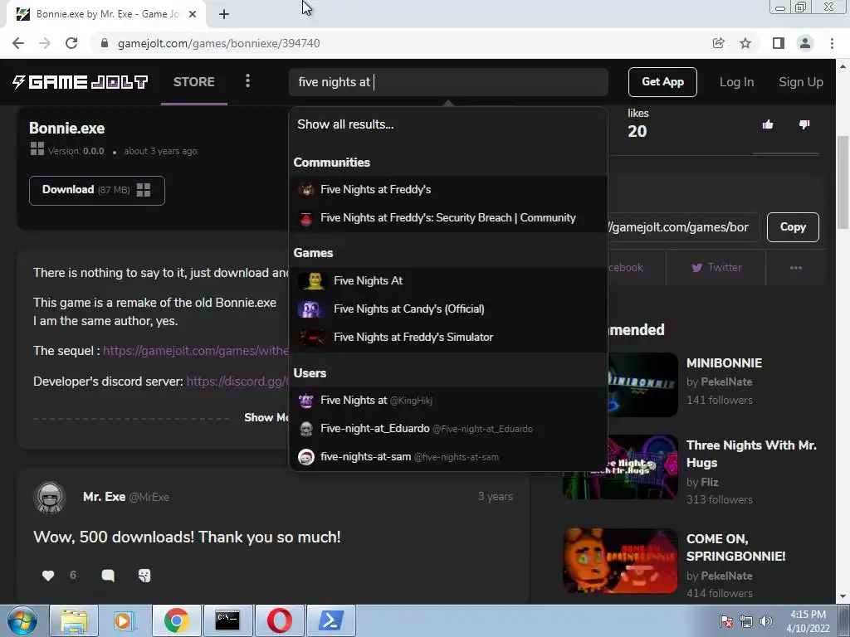This screenshot has width=850, height=637.
Task: Open developer's discord server link
Action: point(237,382)
